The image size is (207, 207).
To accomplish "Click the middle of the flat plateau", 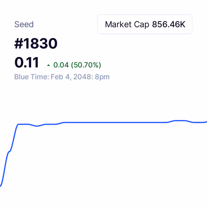I will coord(115,123).
